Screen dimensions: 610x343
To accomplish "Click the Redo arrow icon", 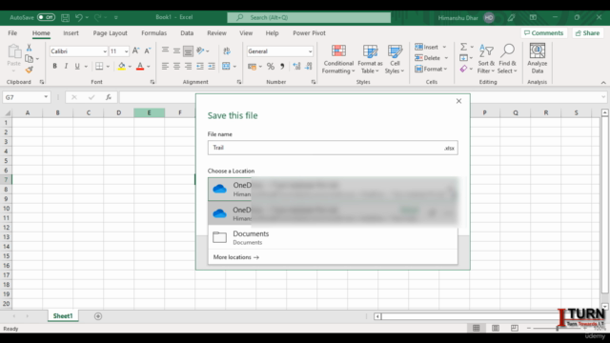I will click(97, 17).
